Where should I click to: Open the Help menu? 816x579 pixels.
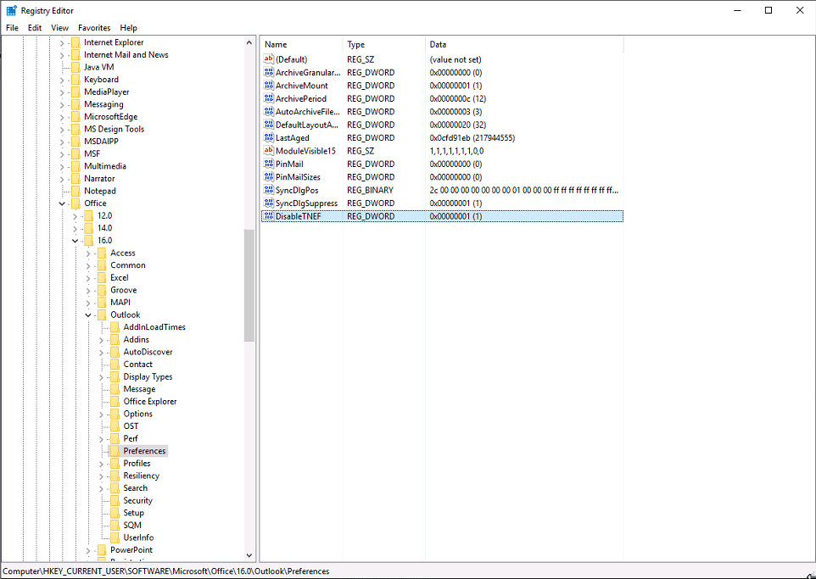[129, 28]
